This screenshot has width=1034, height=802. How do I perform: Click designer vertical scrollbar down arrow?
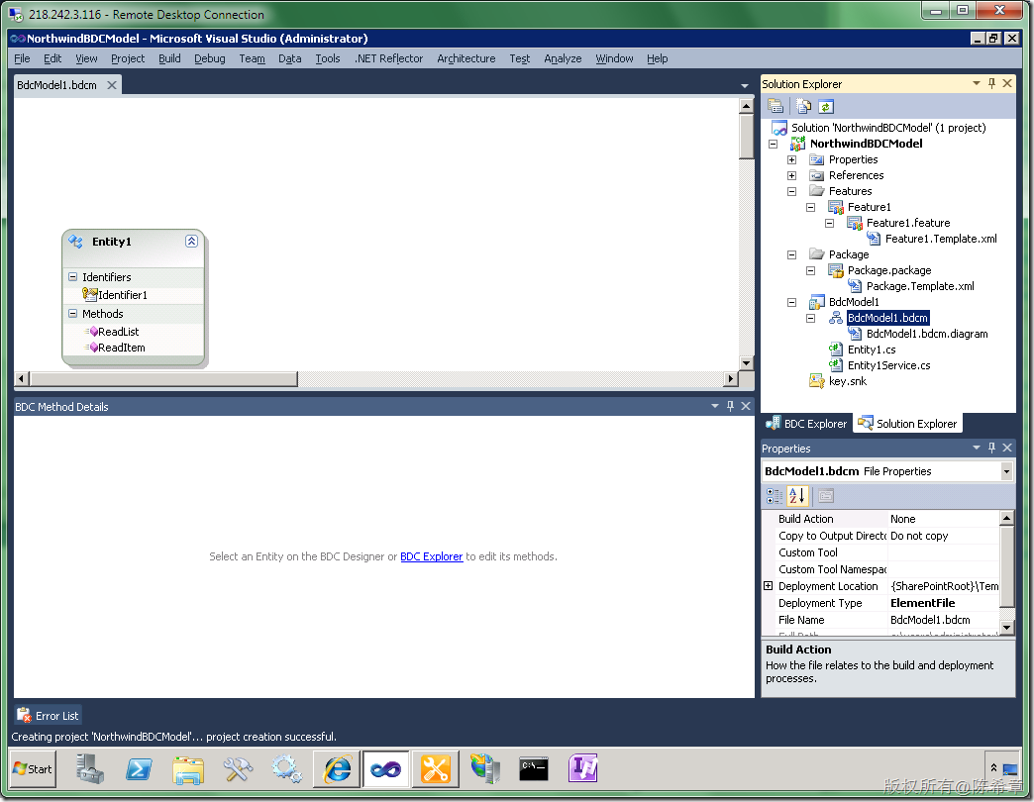pos(746,363)
